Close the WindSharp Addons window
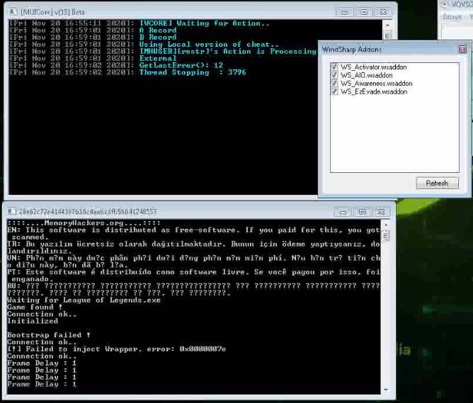The width and height of the screenshot is (473, 403). click(462, 49)
